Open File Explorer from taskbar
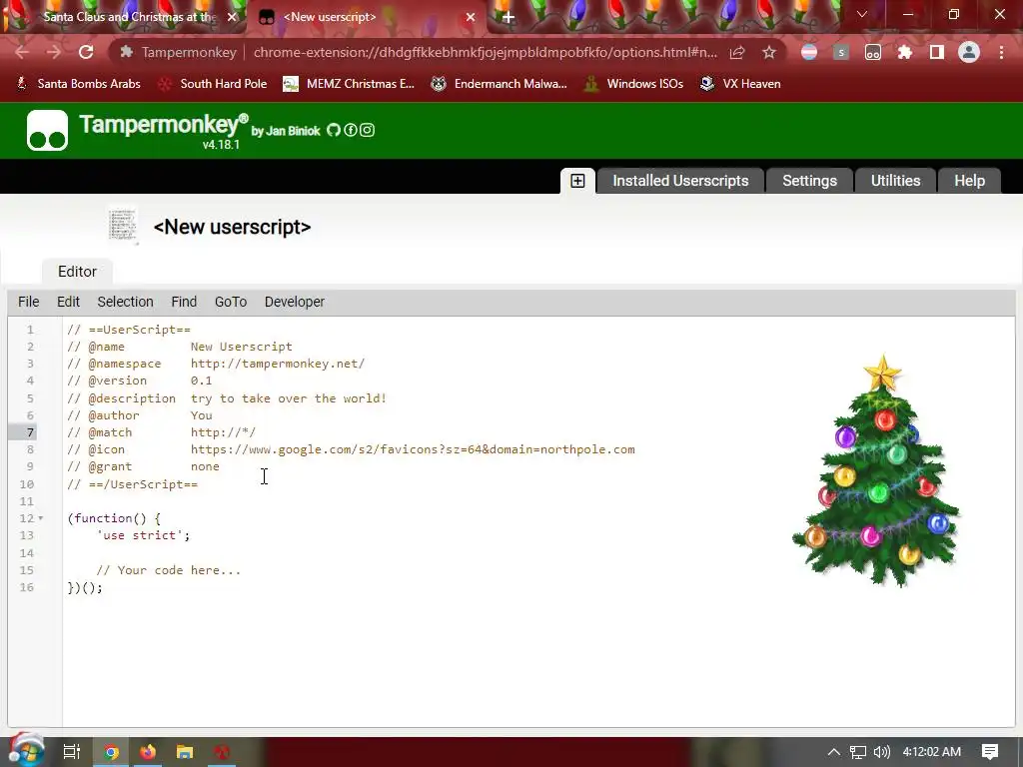1023x767 pixels. coord(185,752)
